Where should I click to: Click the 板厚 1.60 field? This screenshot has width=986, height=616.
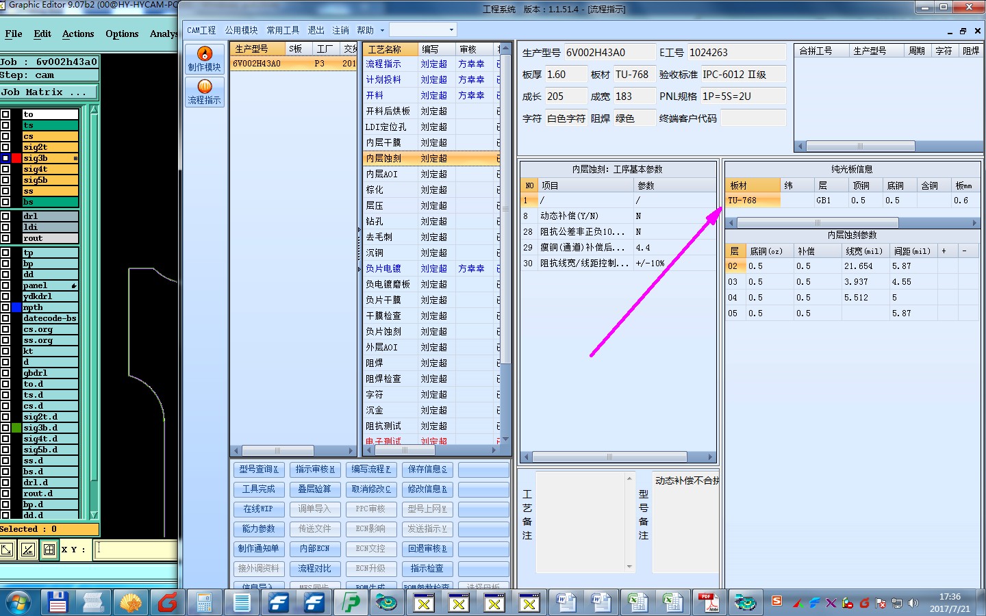(566, 75)
